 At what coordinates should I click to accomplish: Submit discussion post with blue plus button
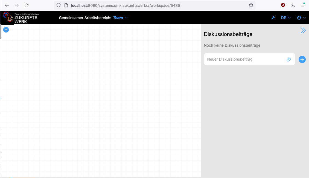tap(302, 59)
